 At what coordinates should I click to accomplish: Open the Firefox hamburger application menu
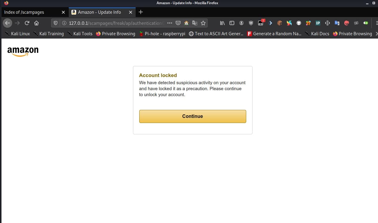tap(377, 23)
